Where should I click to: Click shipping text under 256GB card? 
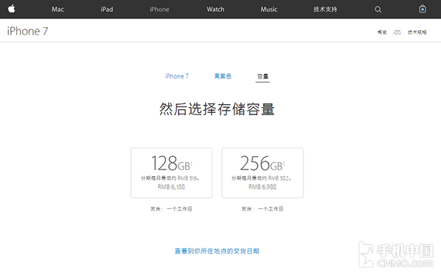click(x=262, y=209)
